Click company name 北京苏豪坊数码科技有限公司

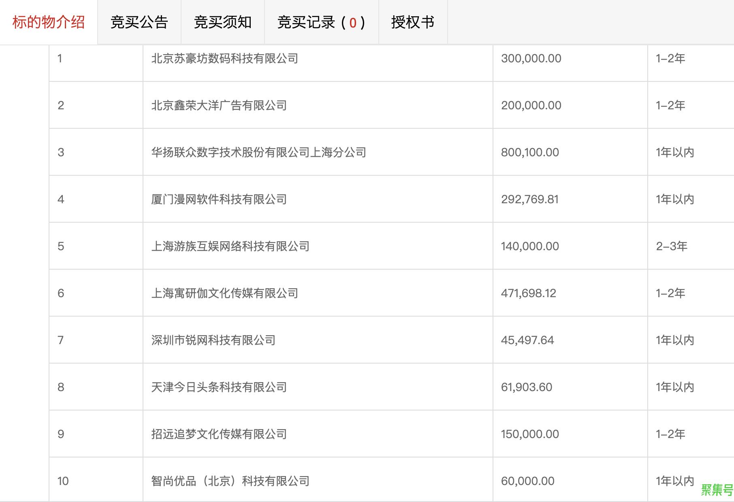click(x=225, y=59)
